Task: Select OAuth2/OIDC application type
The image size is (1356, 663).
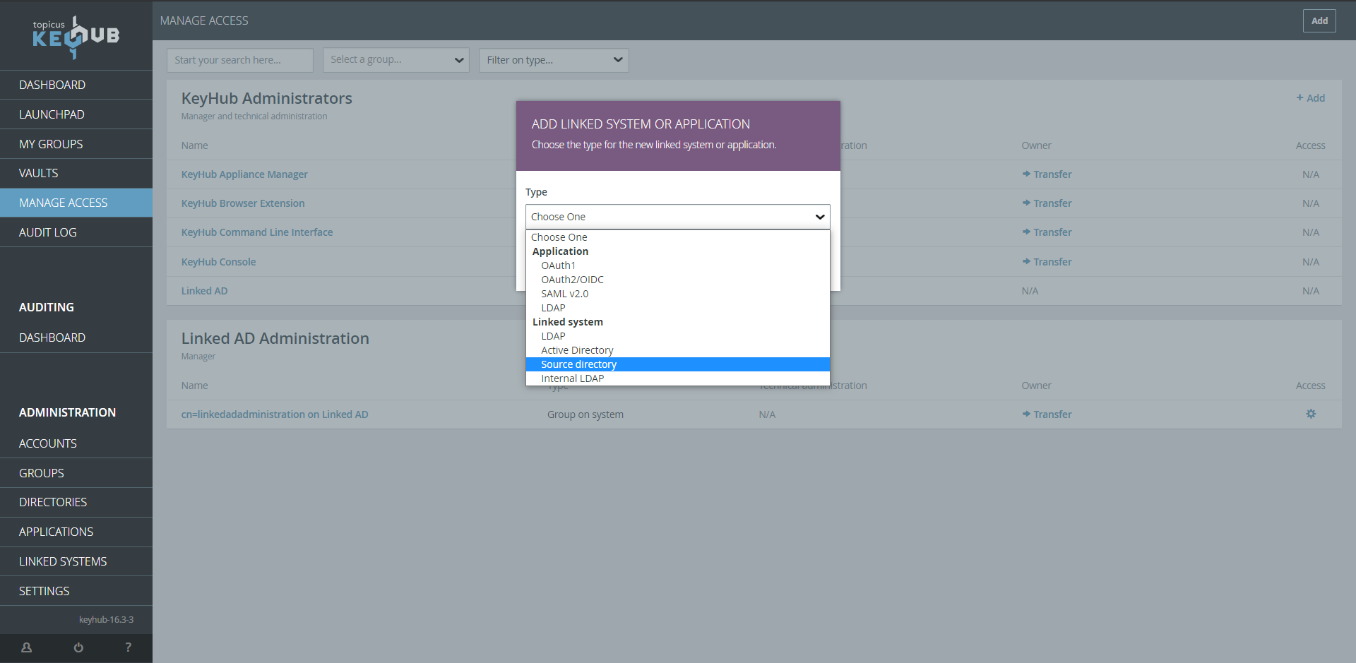Action: click(x=677, y=280)
